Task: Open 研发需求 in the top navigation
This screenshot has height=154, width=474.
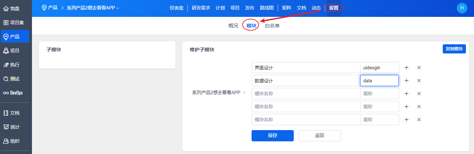Action: point(201,8)
